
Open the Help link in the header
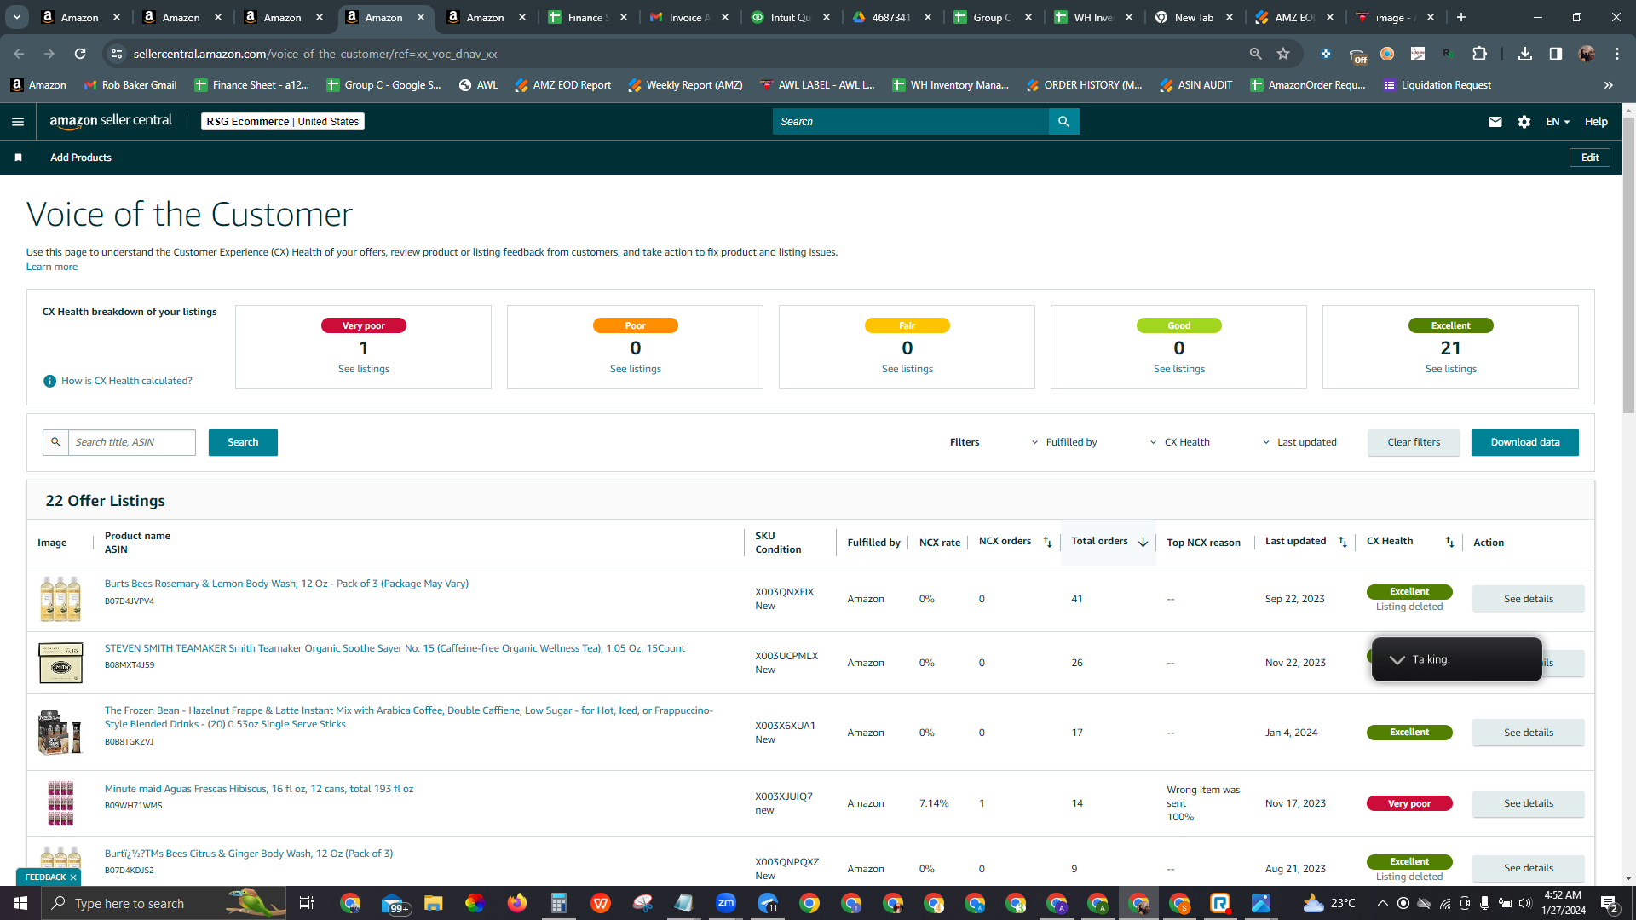click(x=1596, y=122)
